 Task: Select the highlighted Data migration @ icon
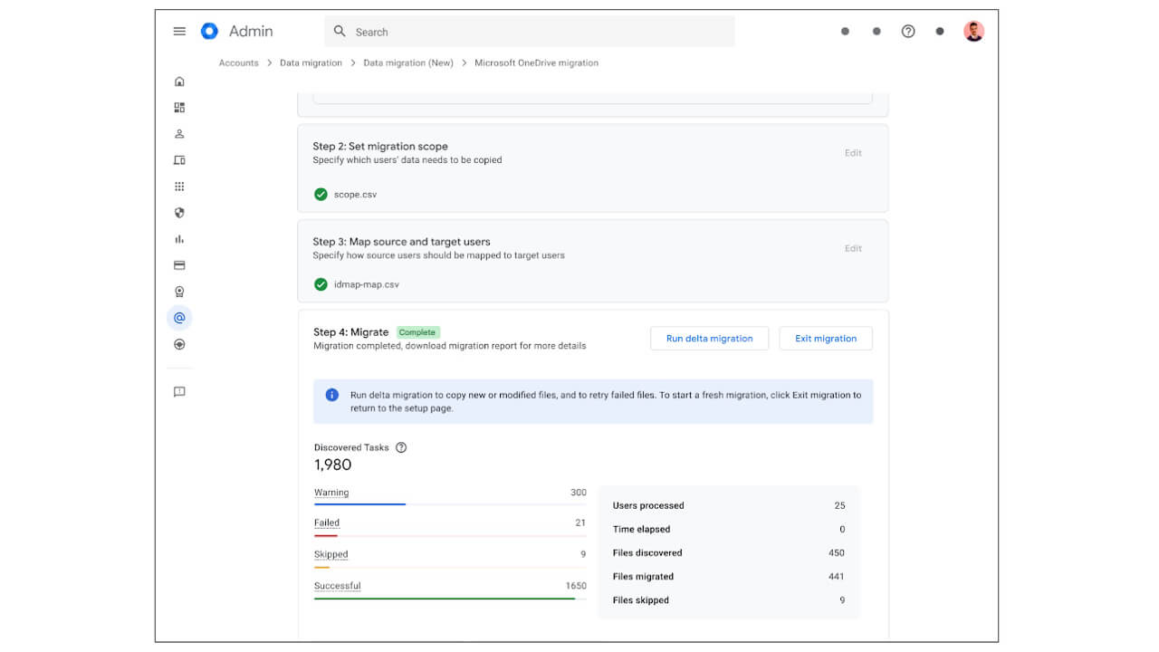[179, 318]
